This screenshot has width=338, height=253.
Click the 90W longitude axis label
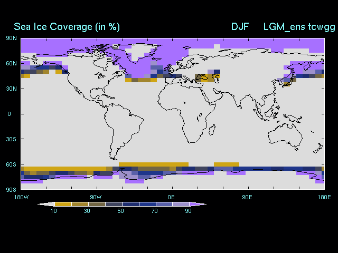click(x=96, y=197)
